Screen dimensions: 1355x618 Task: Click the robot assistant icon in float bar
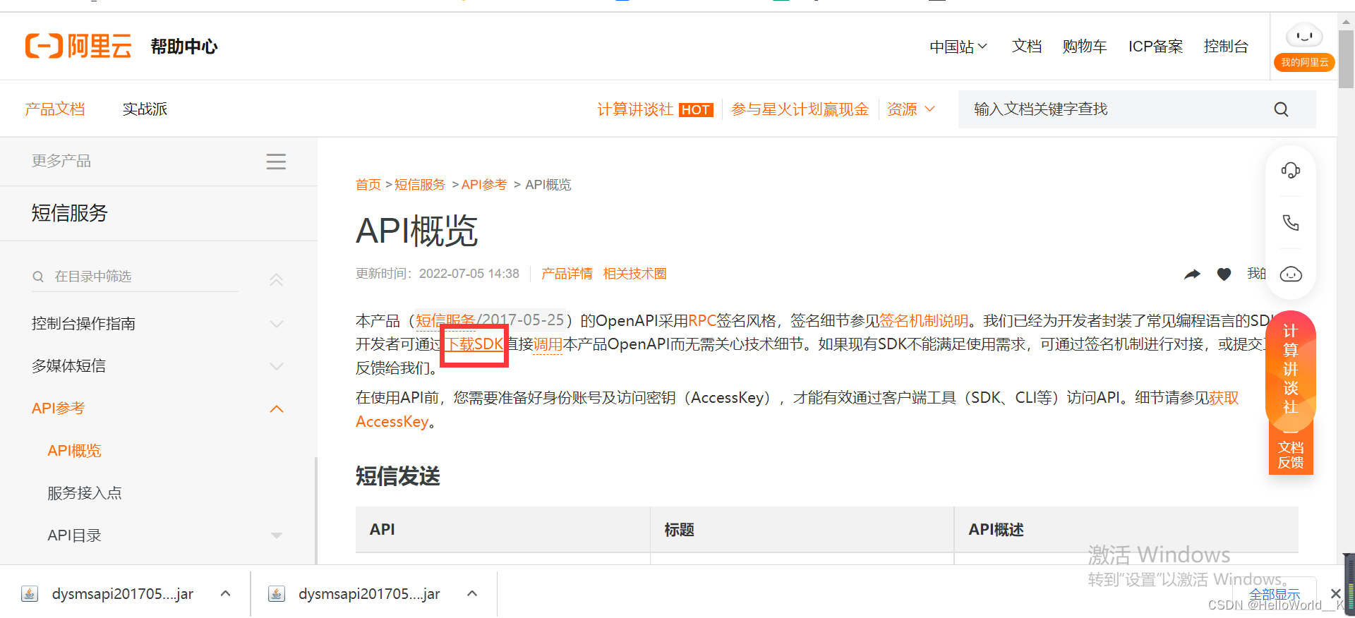[x=1291, y=274]
